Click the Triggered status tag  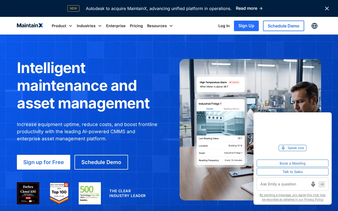point(234,82)
